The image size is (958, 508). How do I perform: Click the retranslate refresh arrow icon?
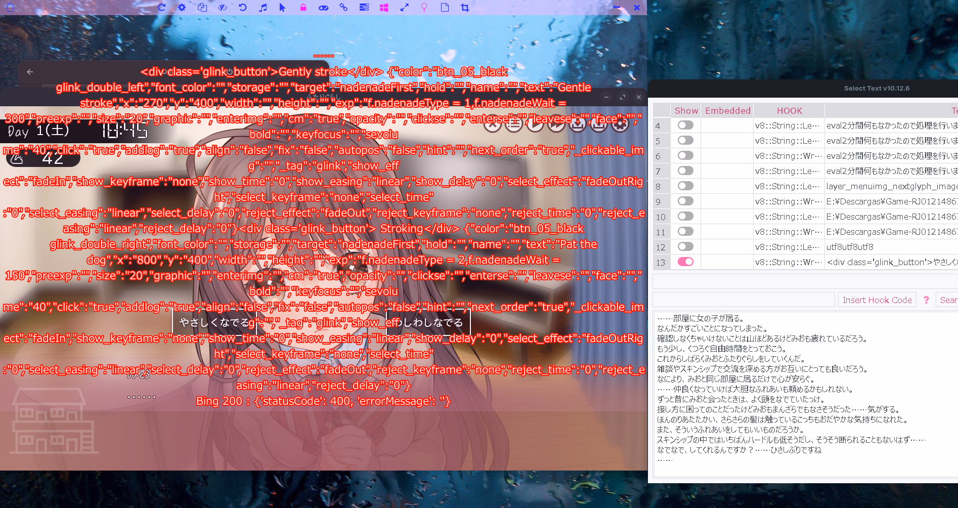(161, 7)
